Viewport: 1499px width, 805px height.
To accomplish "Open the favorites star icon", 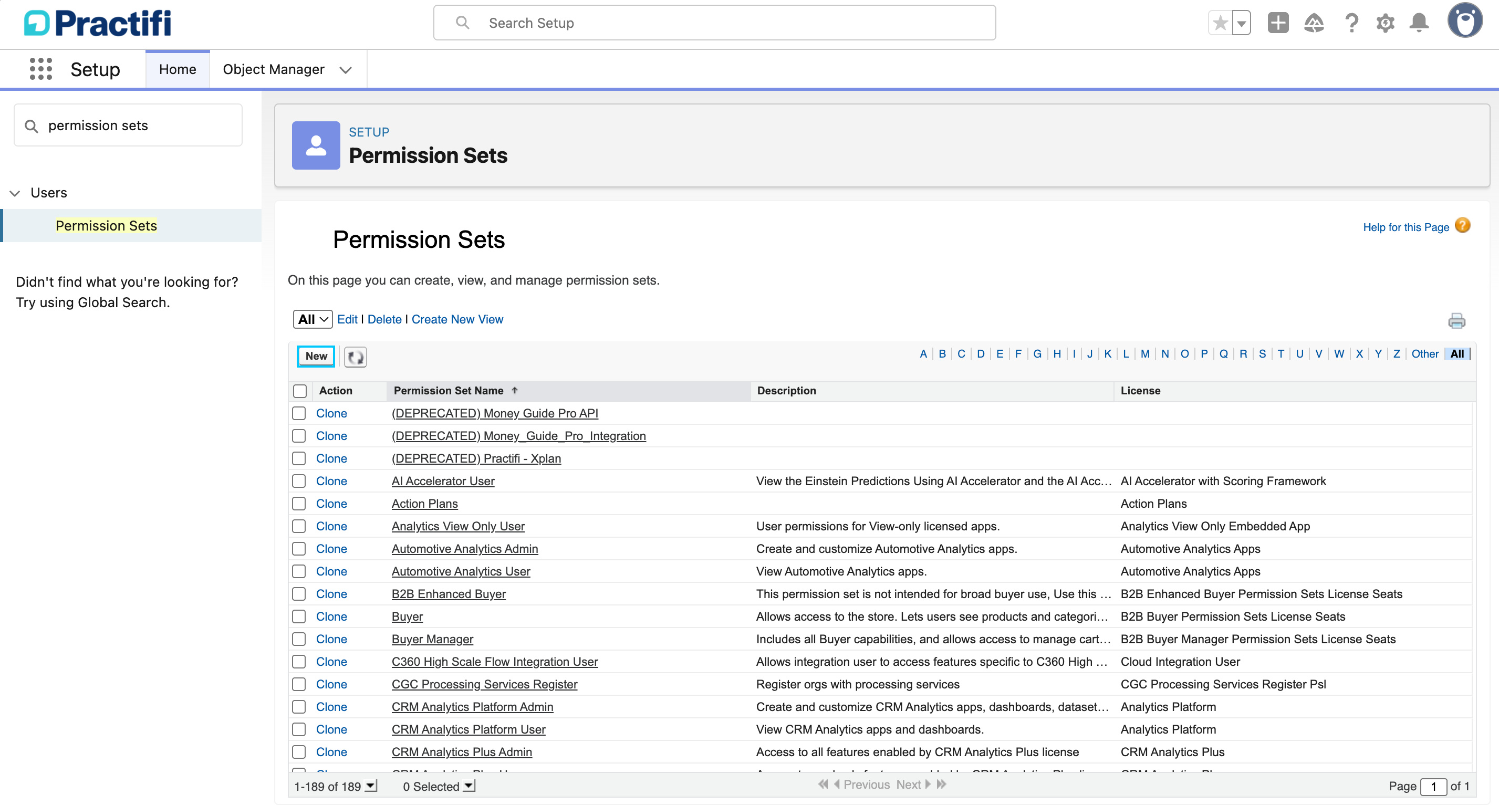I will click(x=1220, y=23).
